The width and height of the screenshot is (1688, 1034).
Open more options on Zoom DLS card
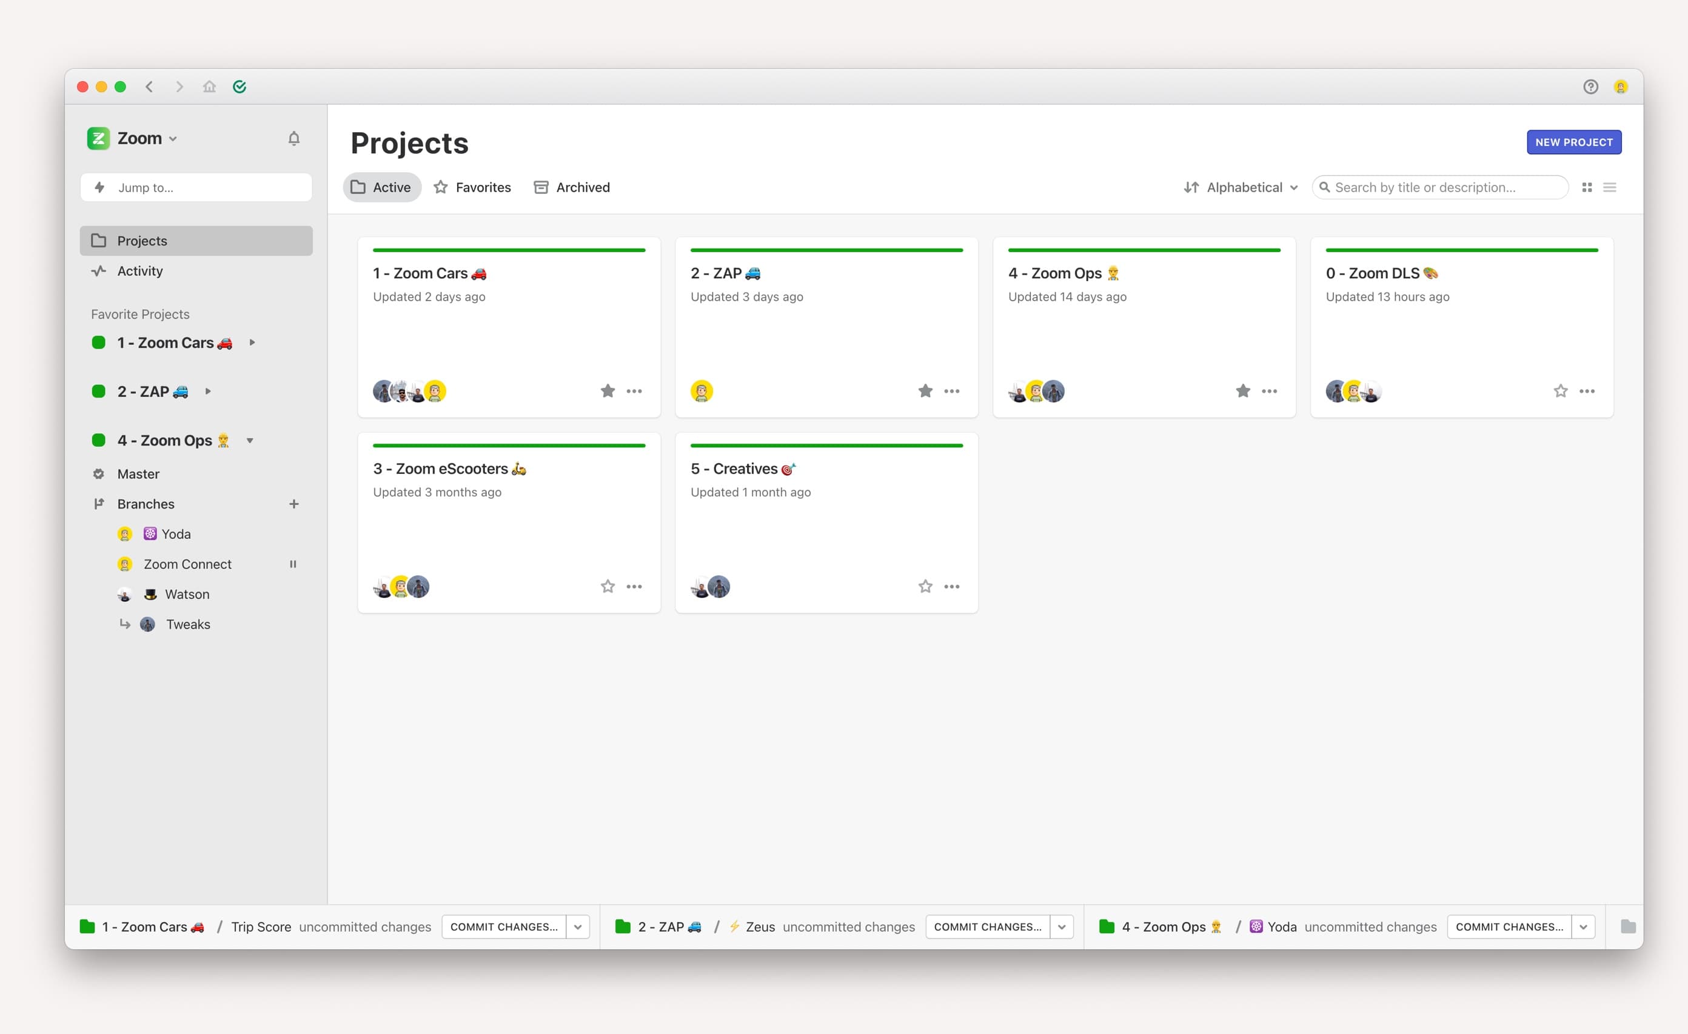point(1587,391)
